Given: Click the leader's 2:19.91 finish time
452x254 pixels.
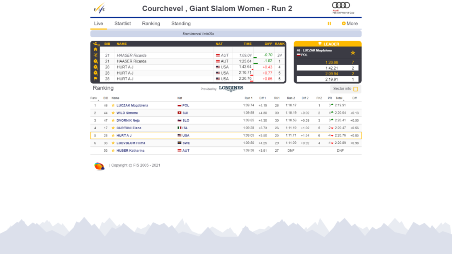Looking at the screenshot, I should point(331,80).
